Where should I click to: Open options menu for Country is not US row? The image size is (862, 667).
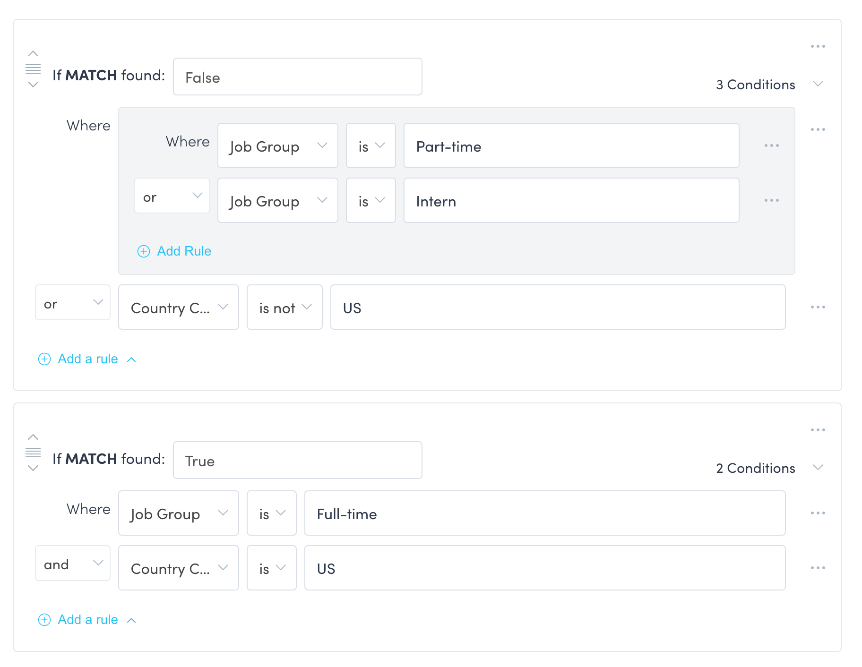click(x=818, y=307)
